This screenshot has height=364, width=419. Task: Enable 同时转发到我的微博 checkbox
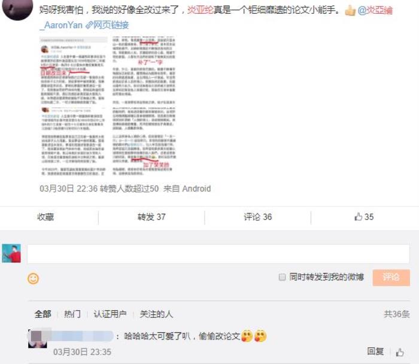tap(282, 277)
